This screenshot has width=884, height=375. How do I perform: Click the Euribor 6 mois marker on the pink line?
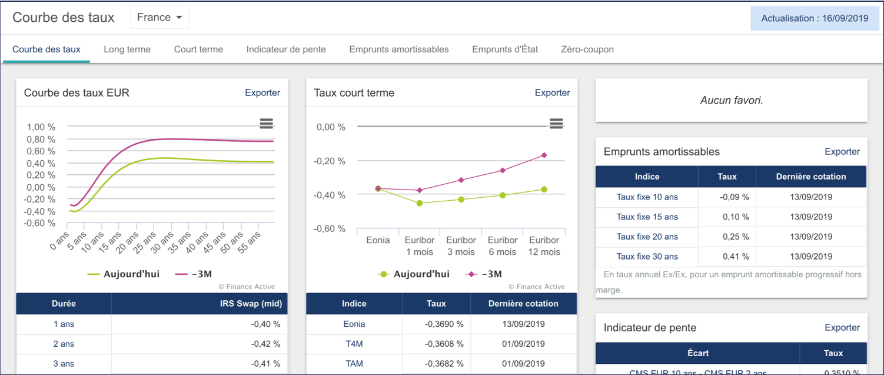pyautogui.click(x=502, y=171)
